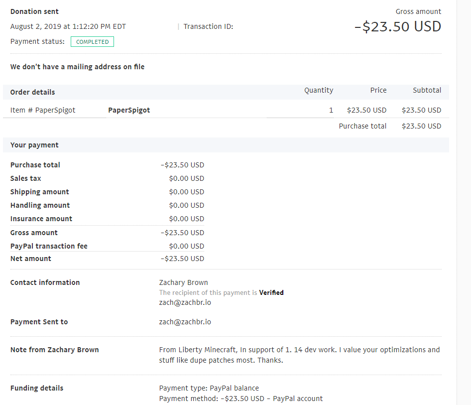Screen dimensions: 471x405
Task: Click the bold Gross amount label under Your payment
Action: click(x=34, y=233)
